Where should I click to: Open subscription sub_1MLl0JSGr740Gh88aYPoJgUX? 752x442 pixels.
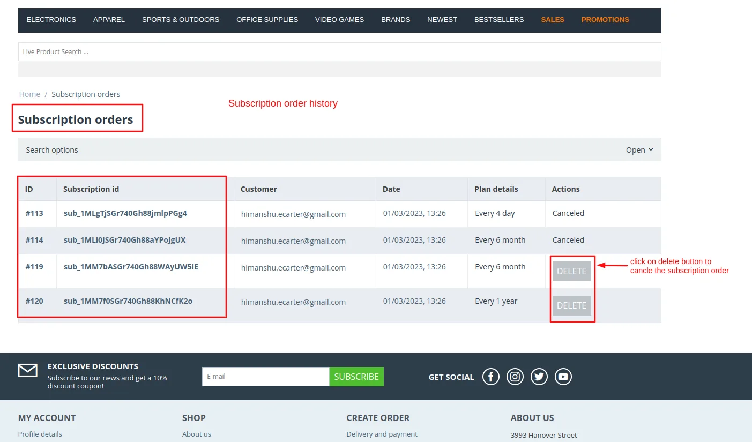tap(125, 240)
